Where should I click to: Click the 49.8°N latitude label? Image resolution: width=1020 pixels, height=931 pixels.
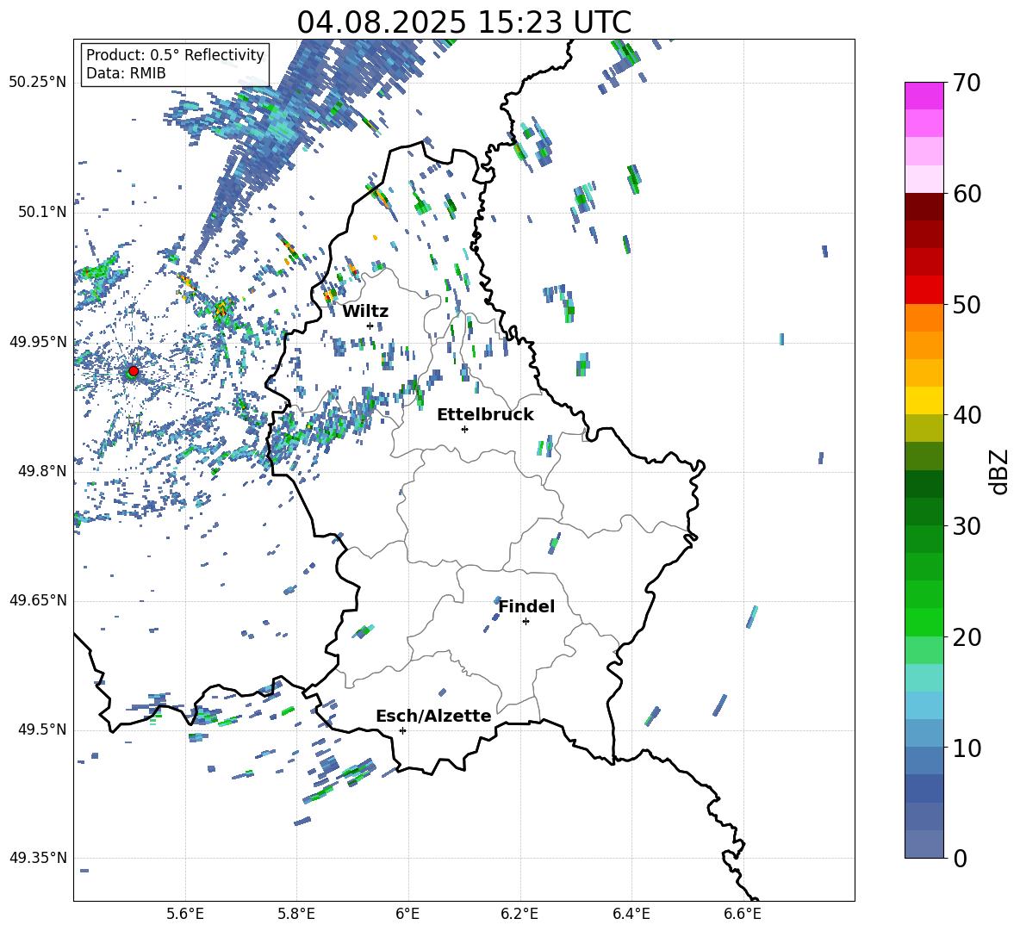click(x=41, y=471)
